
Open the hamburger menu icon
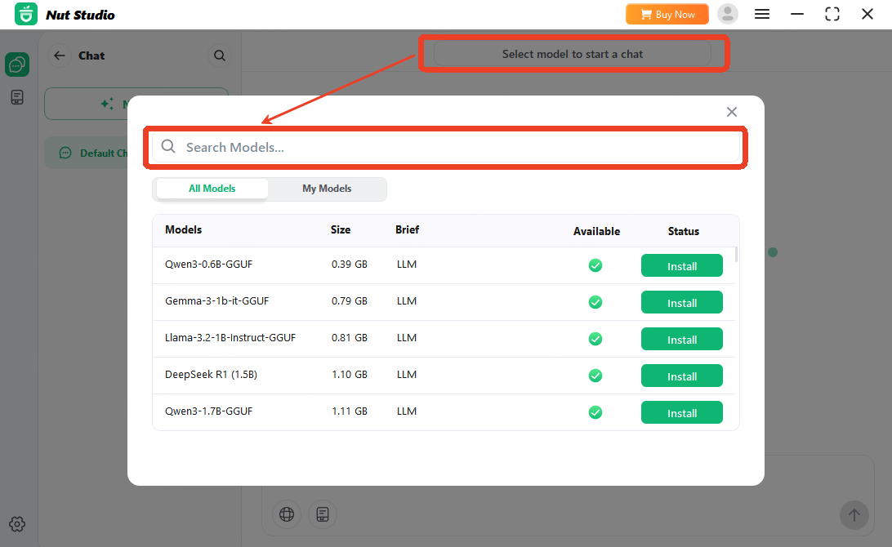pos(762,14)
